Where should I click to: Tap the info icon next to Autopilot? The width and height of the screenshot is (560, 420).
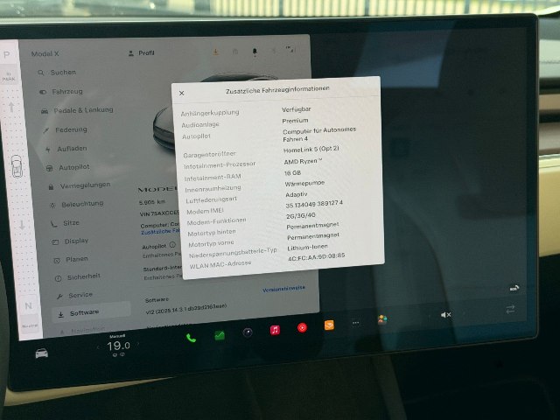(x=172, y=245)
